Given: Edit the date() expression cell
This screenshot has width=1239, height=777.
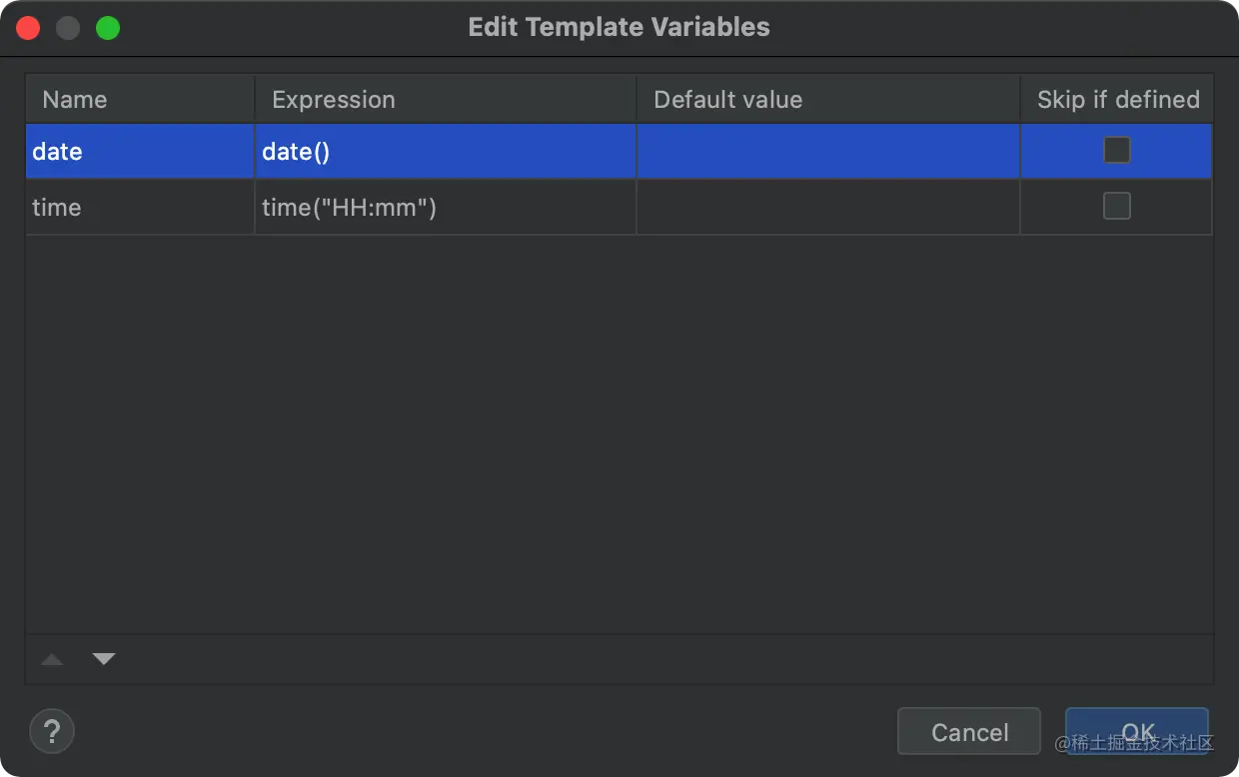Looking at the screenshot, I should [x=445, y=152].
